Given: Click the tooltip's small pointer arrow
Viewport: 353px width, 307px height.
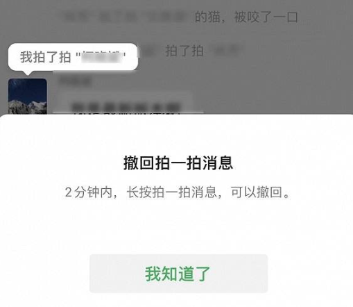Looking at the screenshot, I should pos(28,73).
